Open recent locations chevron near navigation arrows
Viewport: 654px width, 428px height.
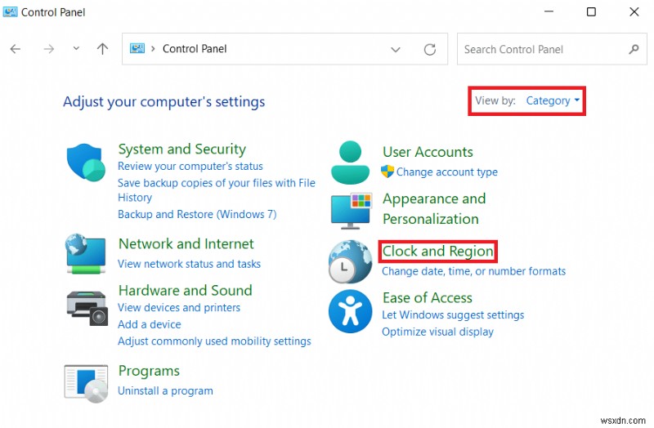pos(76,49)
